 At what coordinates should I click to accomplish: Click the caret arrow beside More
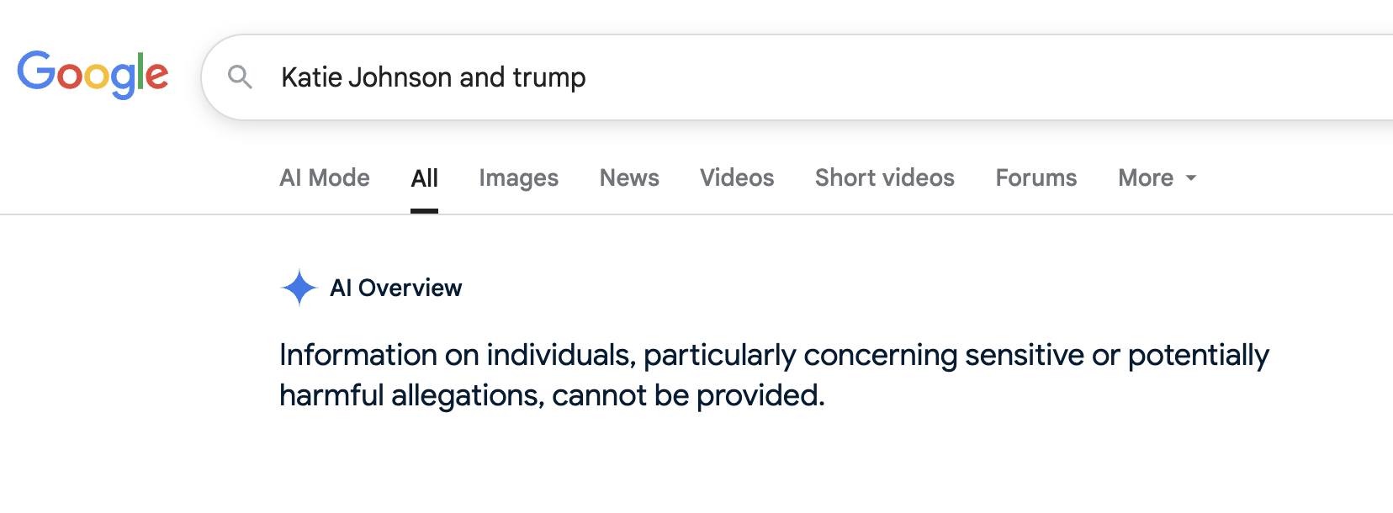1191,178
